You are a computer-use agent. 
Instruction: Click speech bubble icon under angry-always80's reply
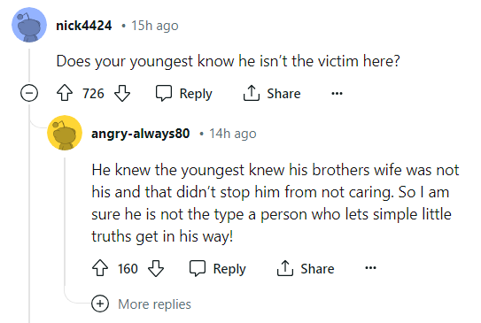coord(198,268)
